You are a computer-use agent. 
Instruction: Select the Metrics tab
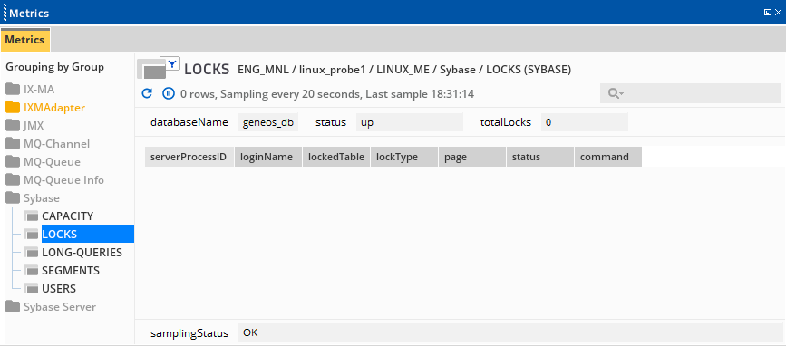point(25,40)
